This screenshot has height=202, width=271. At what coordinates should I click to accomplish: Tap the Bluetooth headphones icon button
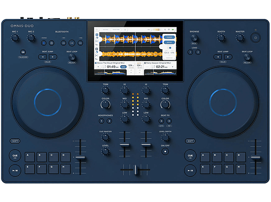[51, 43]
